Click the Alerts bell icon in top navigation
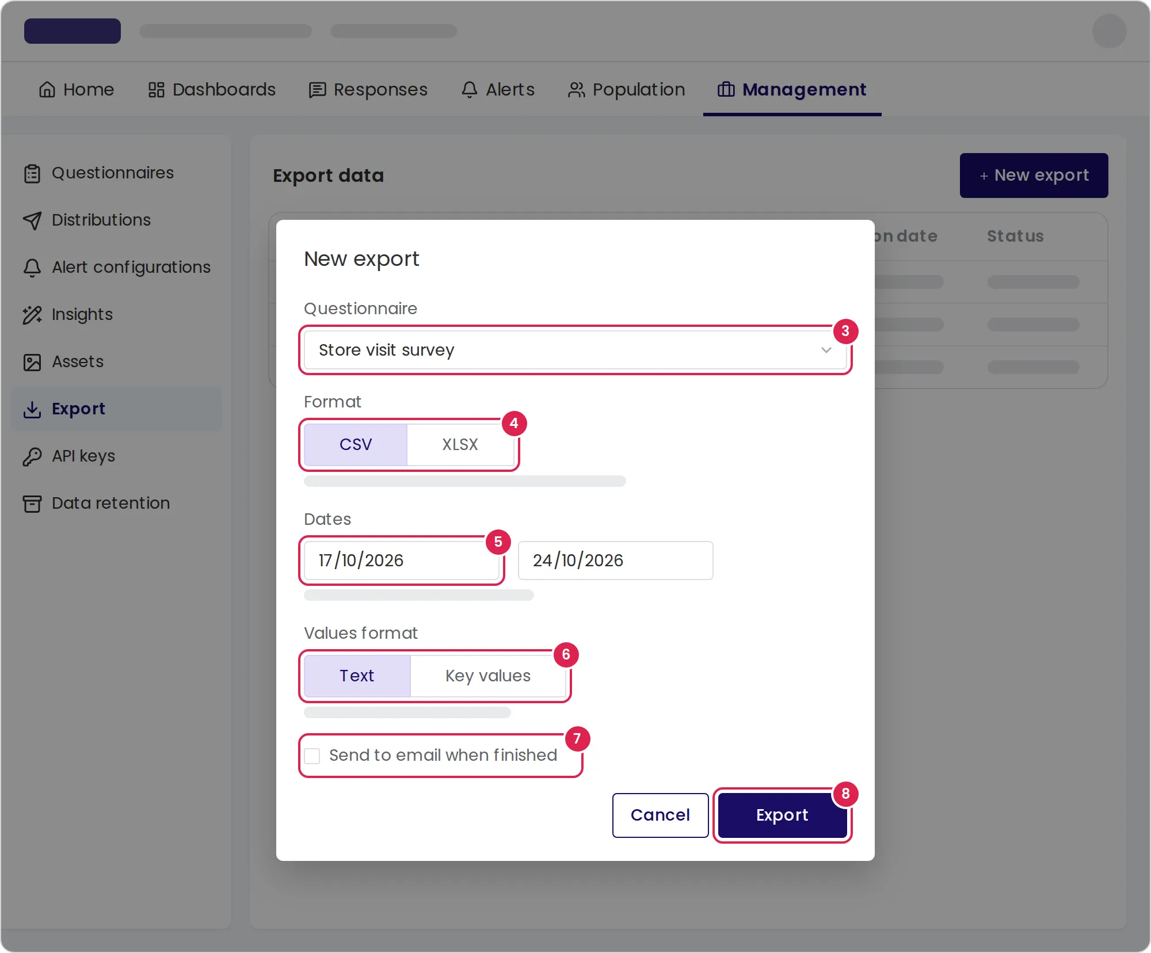 pyautogui.click(x=470, y=90)
